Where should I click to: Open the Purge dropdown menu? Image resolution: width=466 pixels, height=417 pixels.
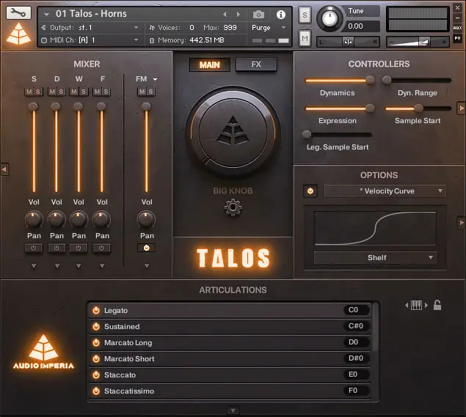coord(283,28)
